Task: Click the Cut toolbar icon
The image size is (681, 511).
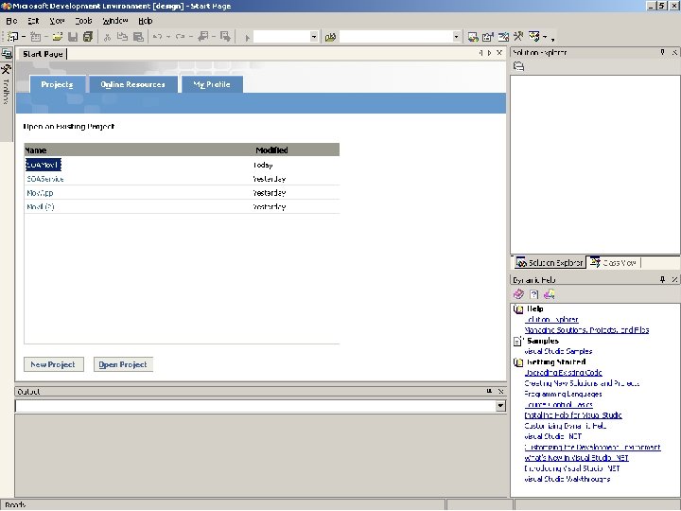Action: [x=107, y=37]
